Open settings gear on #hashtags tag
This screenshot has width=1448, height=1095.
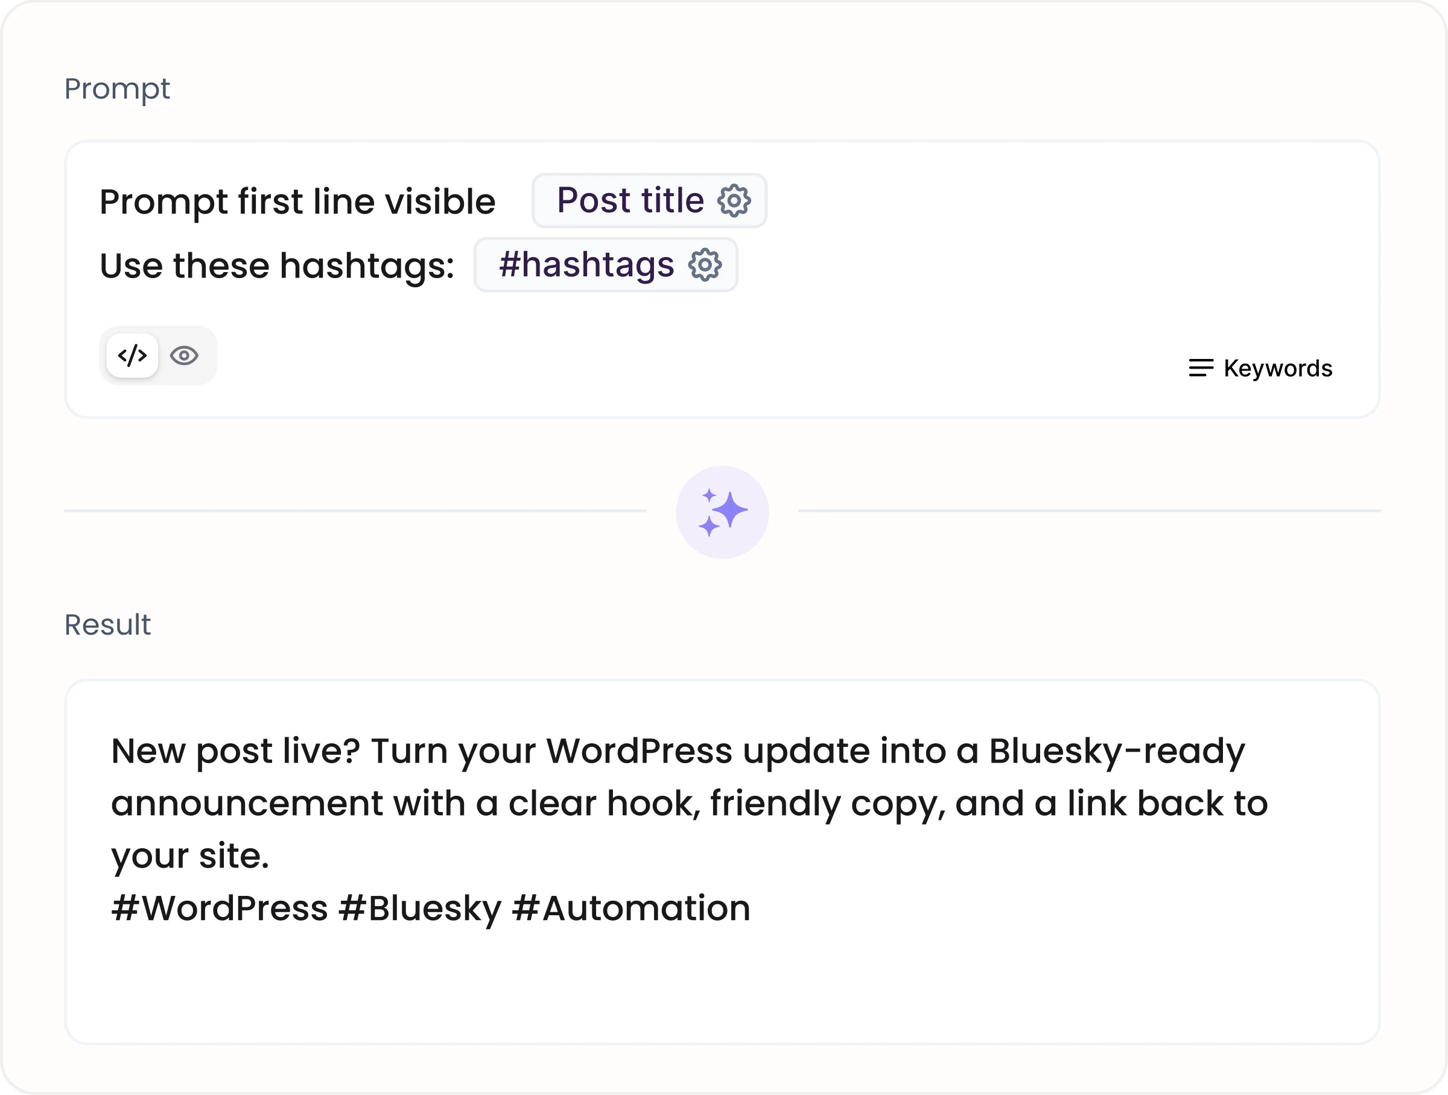(705, 264)
